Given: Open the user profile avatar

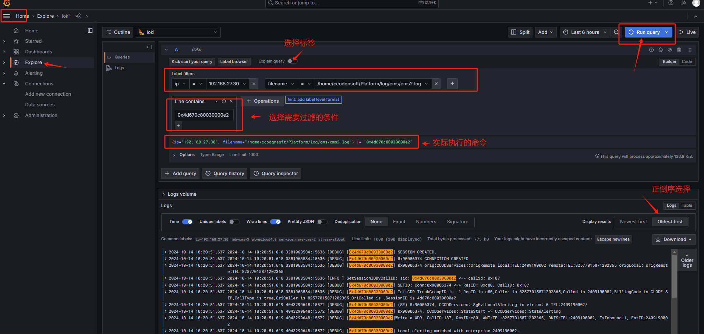Looking at the screenshot, I should coord(696,3).
